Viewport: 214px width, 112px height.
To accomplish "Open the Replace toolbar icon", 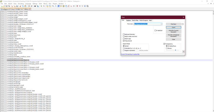I will point(38,6).
